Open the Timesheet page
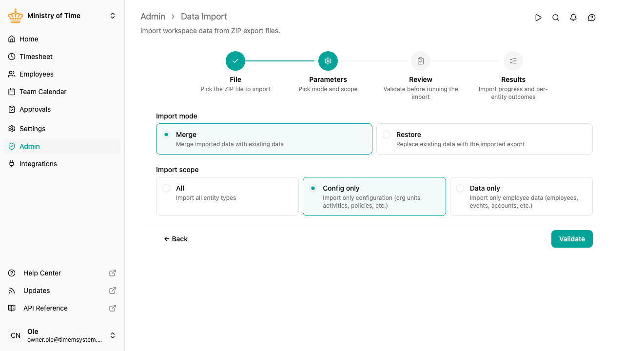The height and width of the screenshot is (351, 624). 62,57
